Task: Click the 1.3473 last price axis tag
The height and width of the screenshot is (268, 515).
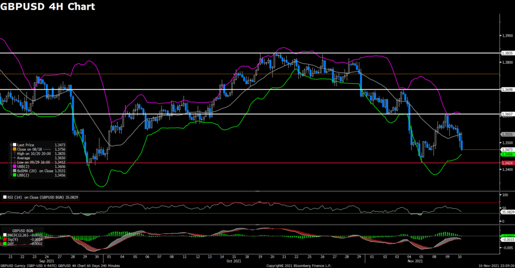Action: point(507,150)
